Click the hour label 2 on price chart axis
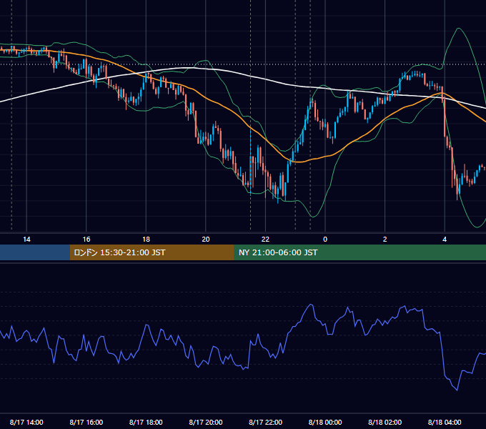Image resolution: width=486 pixels, height=429 pixels. (x=385, y=240)
